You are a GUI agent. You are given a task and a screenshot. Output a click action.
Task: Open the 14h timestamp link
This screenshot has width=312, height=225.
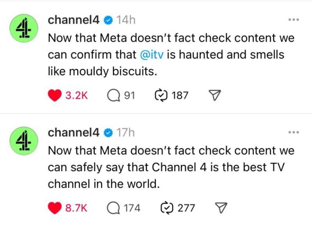click(x=126, y=20)
